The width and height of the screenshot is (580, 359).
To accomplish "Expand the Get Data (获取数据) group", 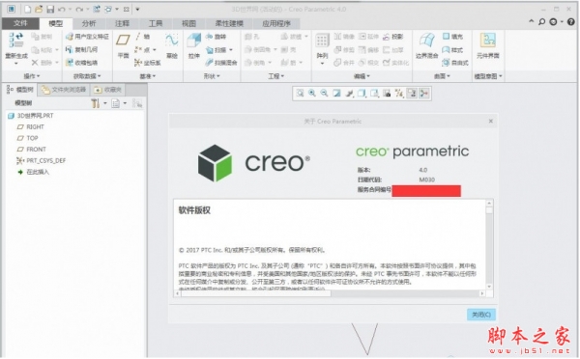I will click(87, 76).
